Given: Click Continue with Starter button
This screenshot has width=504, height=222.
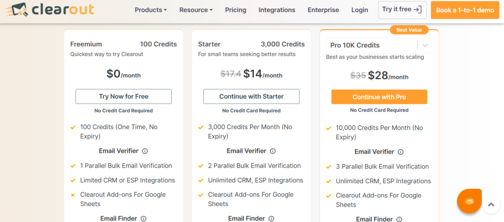Looking at the screenshot, I should pos(252,96).
